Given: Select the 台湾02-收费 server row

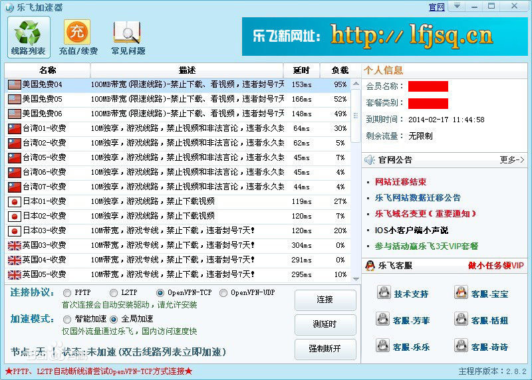Looking at the screenshot, I should coord(178,143).
